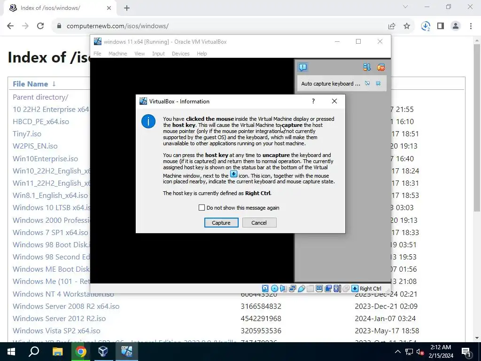Go back in the Chrome browser

10,26
